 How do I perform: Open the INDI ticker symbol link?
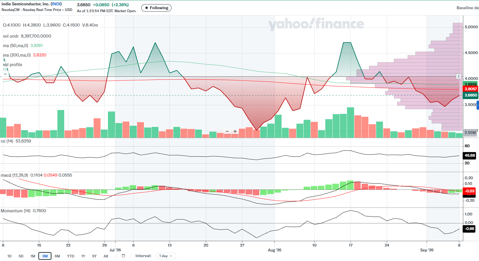tap(56, 4)
